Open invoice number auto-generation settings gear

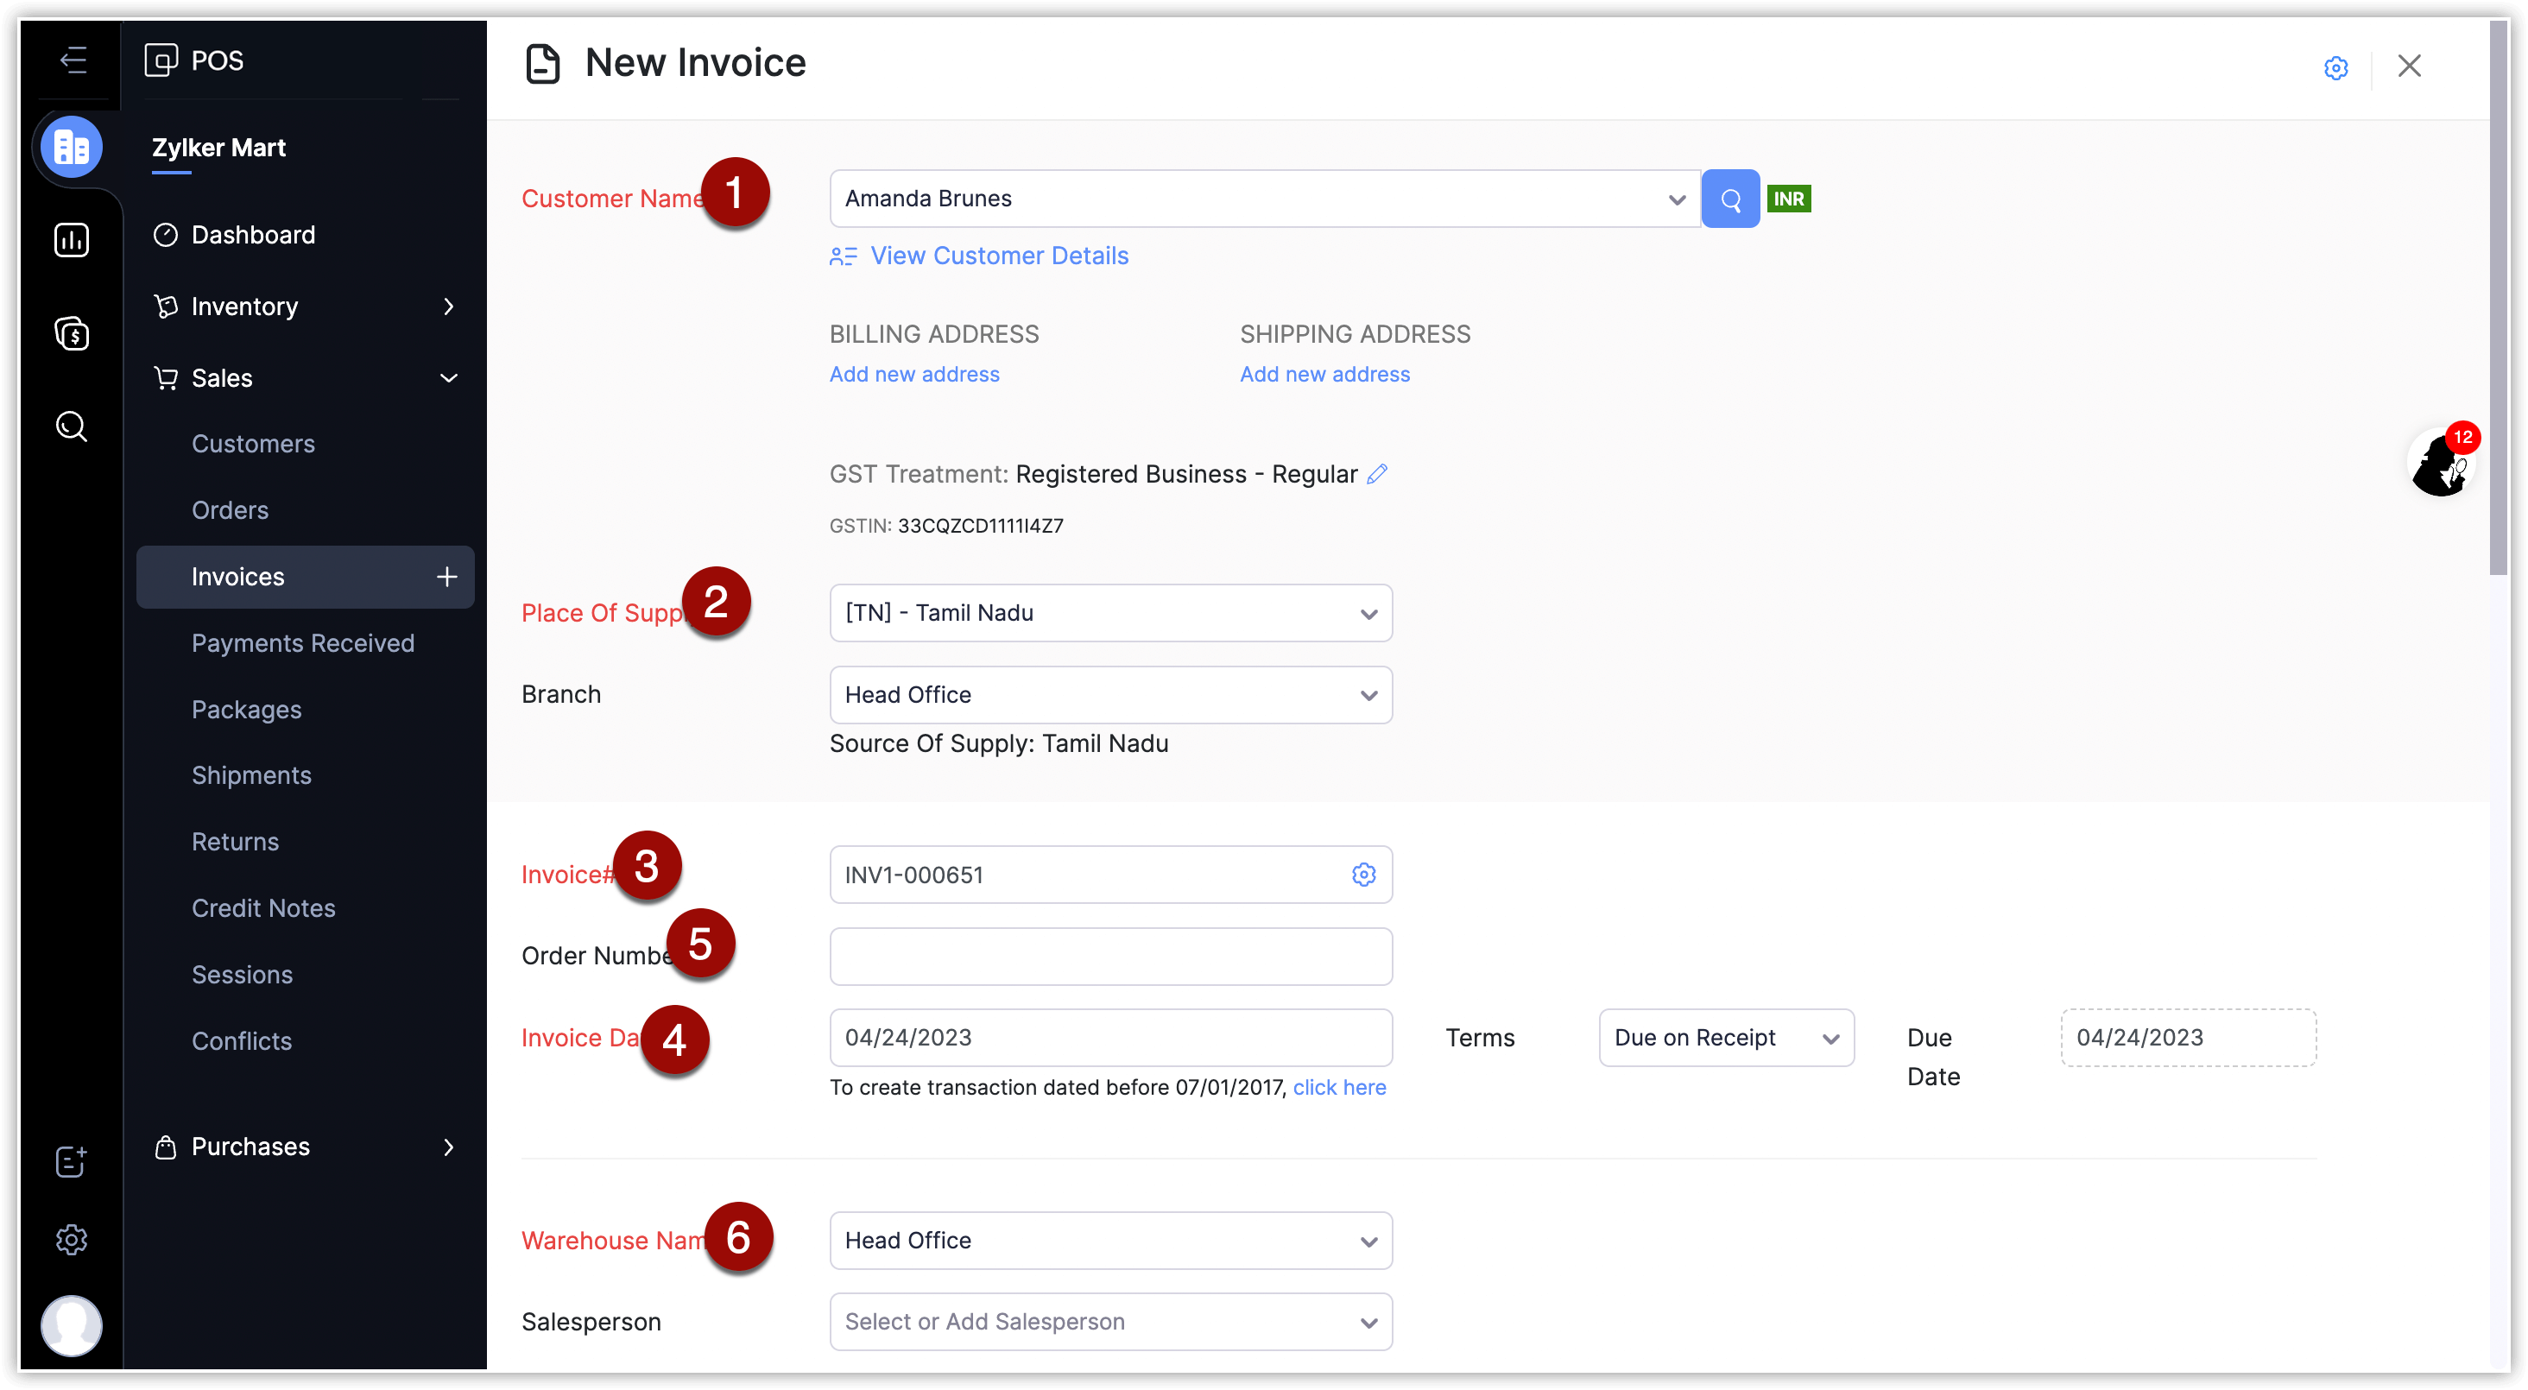1363,874
